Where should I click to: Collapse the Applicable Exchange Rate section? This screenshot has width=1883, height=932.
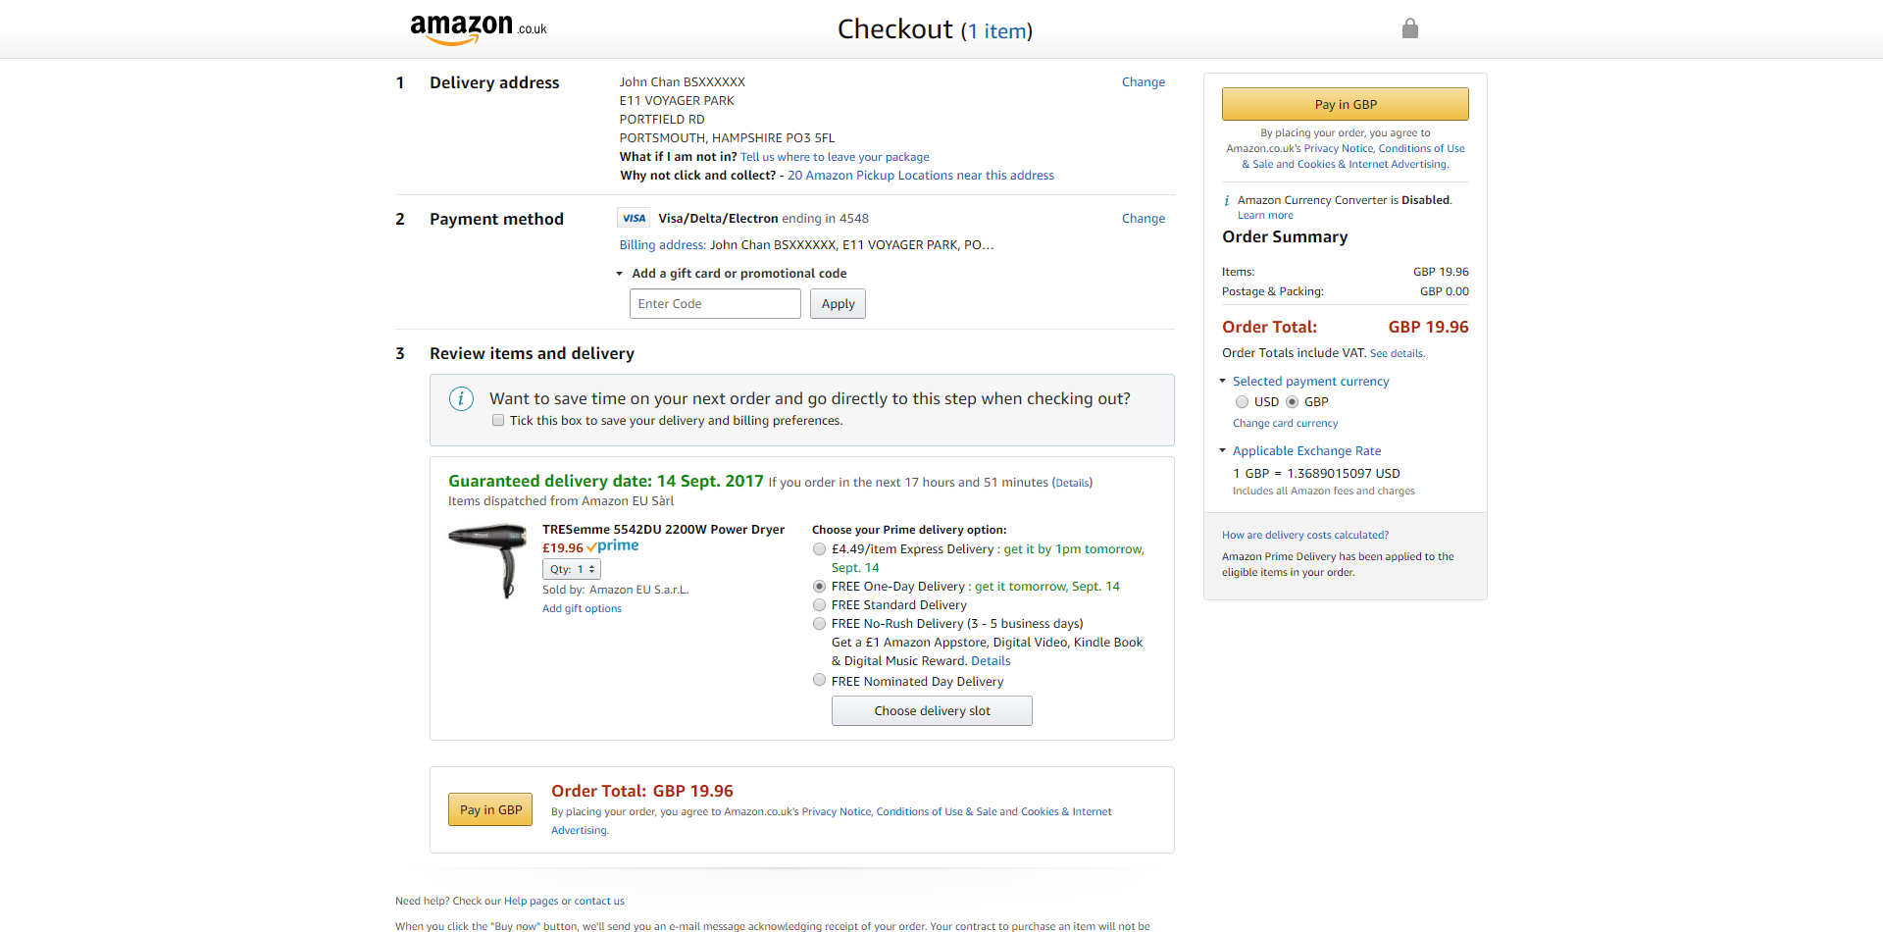coord(1223,450)
